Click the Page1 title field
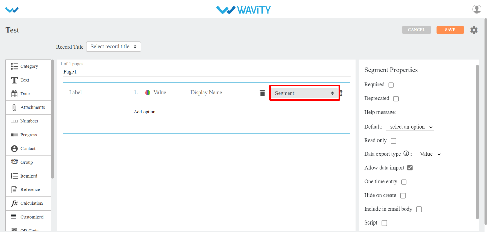The height and width of the screenshot is (232, 487). tap(206, 72)
